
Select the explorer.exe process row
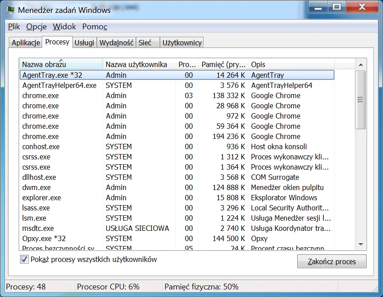point(177,198)
